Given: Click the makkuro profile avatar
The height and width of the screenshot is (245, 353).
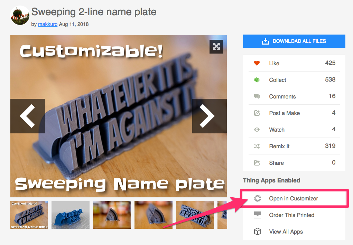Looking at the screenshot, I should point(20,15).
